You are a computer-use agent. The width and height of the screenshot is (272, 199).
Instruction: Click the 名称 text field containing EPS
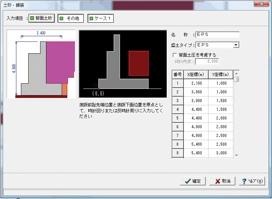217,35
